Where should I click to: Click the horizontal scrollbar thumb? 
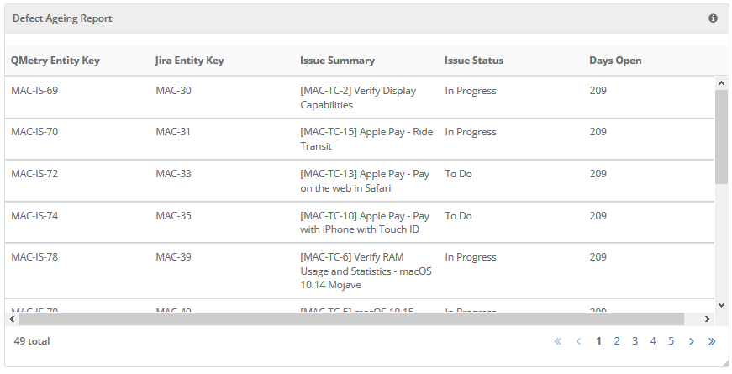(x=351, y=319)
